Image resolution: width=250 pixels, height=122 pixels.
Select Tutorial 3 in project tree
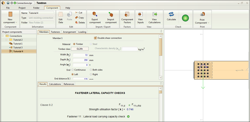(x=18, y=47)
